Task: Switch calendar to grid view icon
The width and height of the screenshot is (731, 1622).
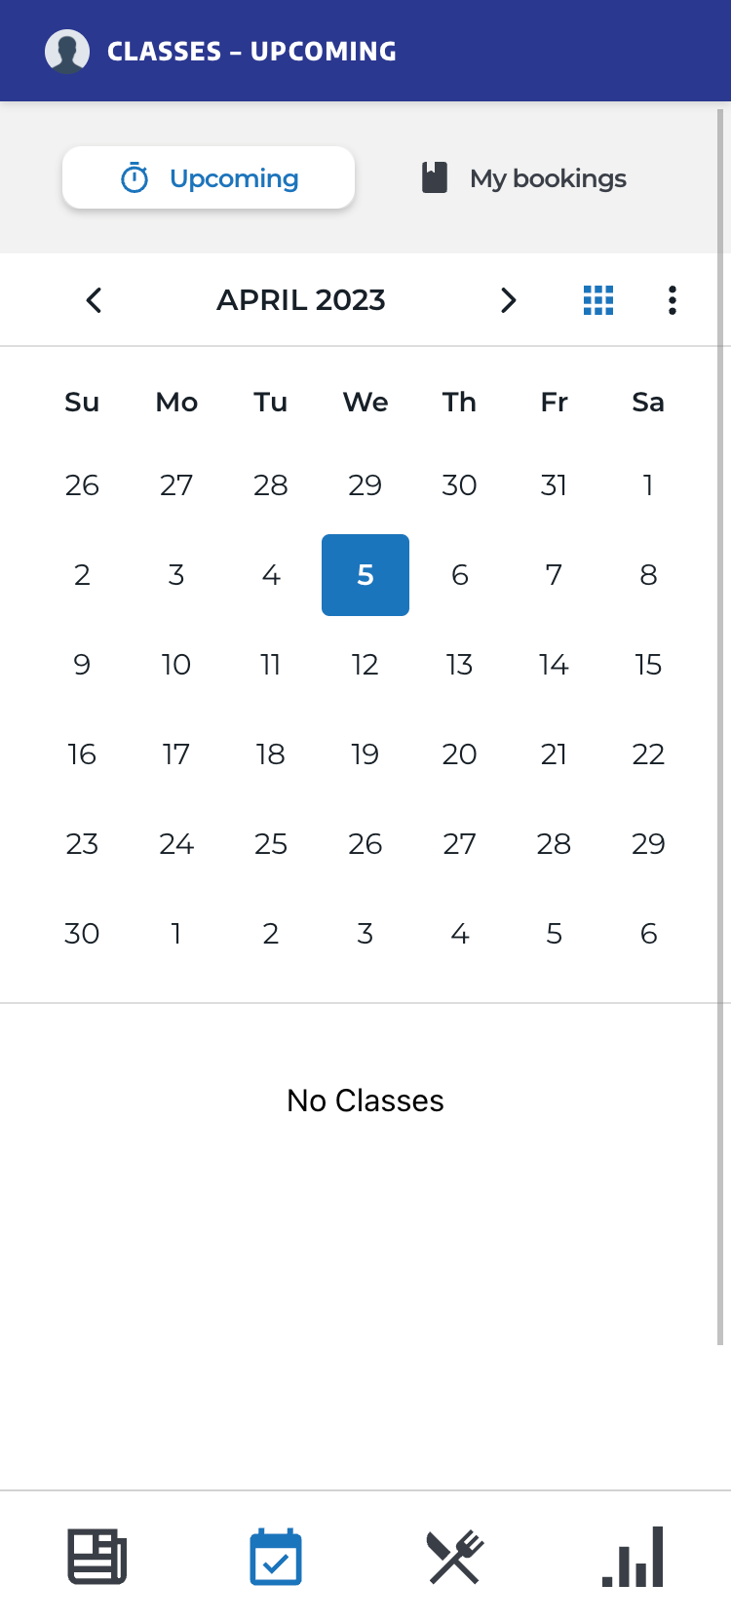Action: (598, 300)
